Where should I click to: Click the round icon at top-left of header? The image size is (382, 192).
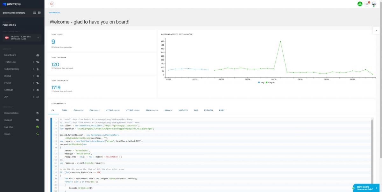click(51, 4)
